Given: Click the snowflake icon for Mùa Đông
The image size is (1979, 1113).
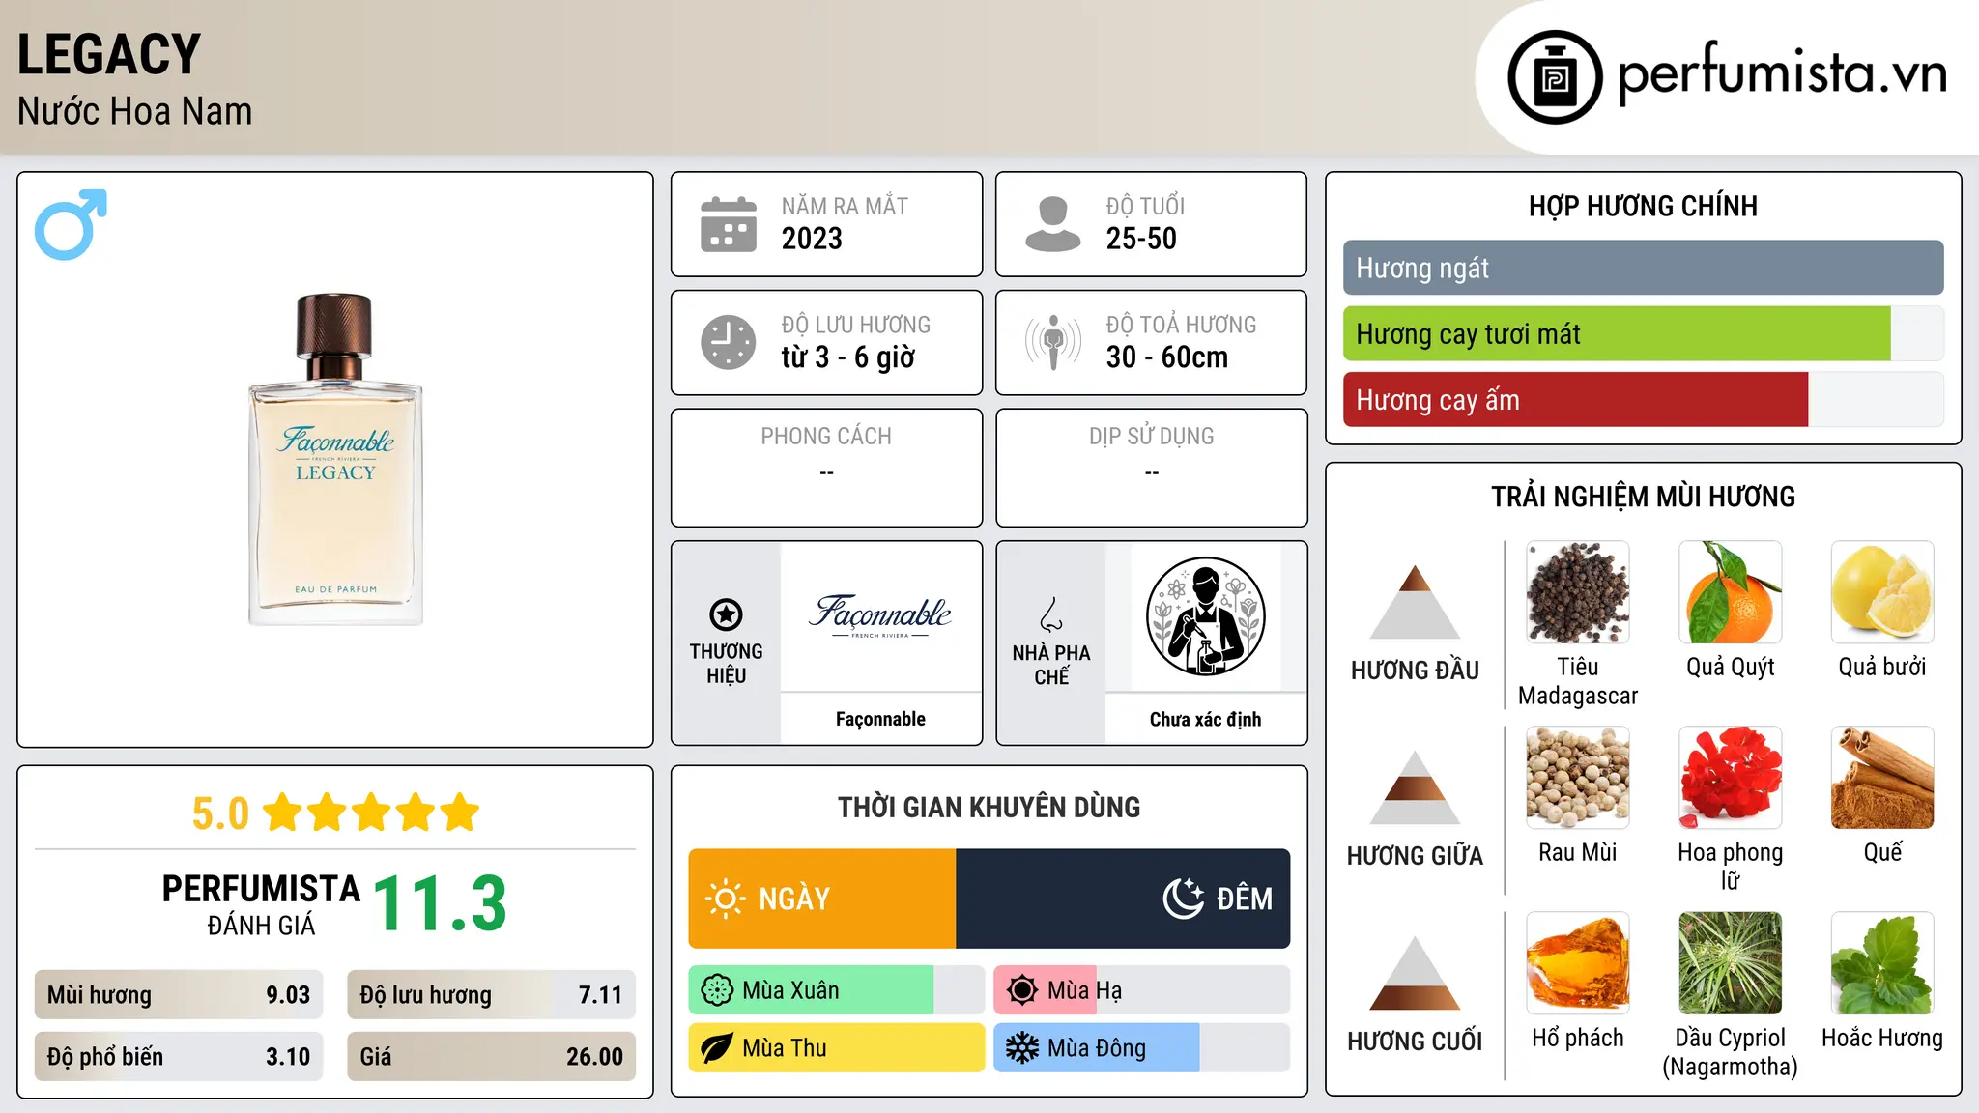Looking at the screenshot, I should coord(1022,1048).
